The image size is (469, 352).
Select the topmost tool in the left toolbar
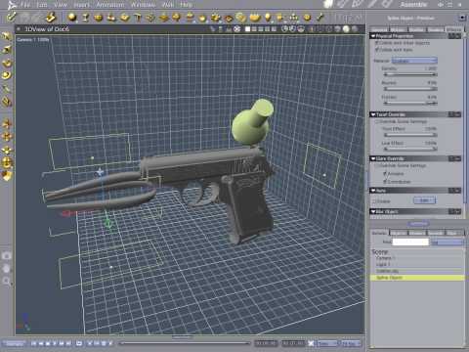(x=7, y=36)
